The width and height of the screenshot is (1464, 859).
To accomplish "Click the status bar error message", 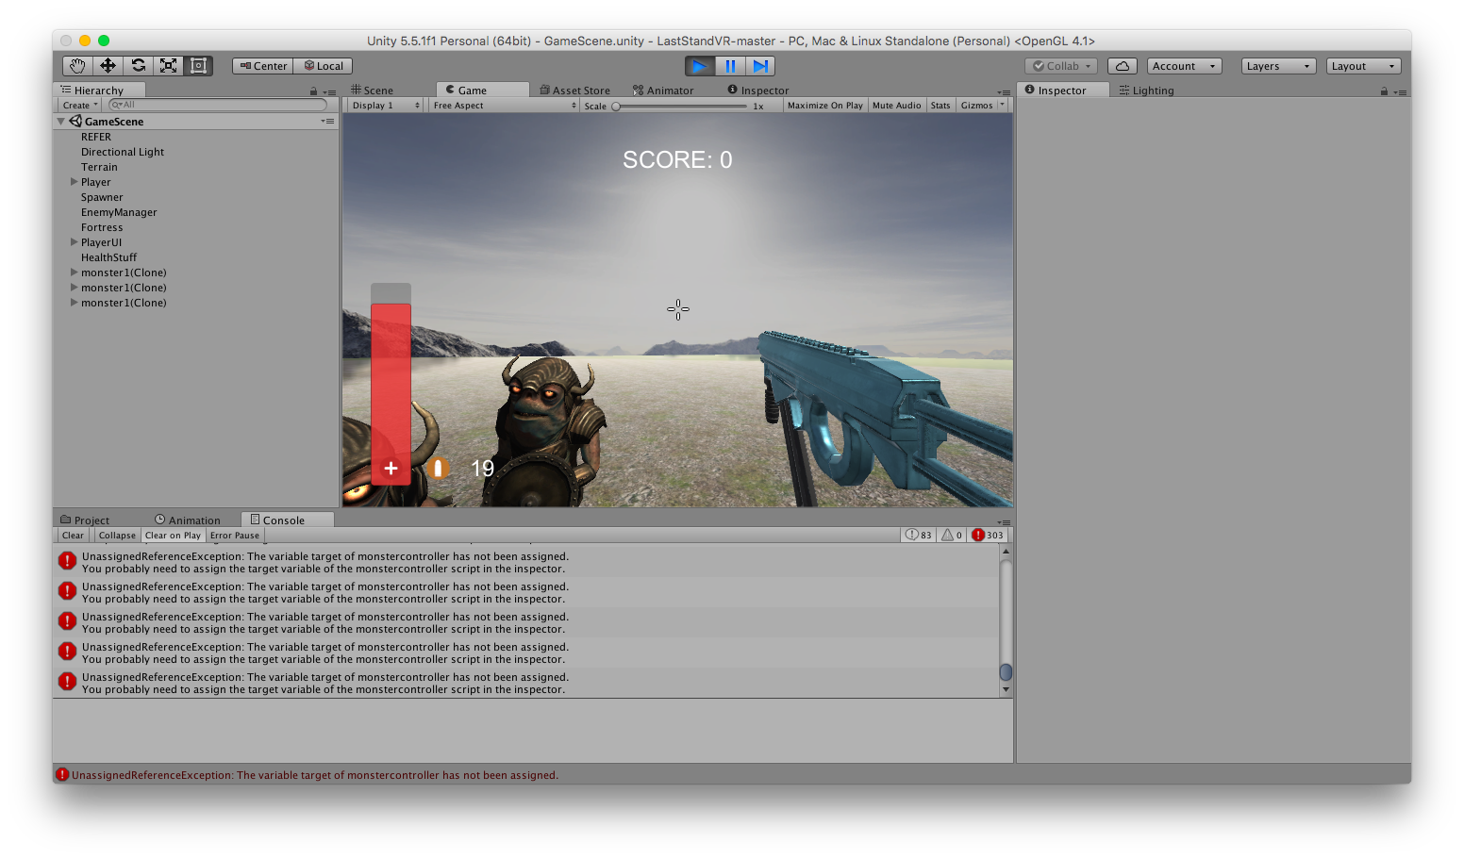I will [315, 775].
